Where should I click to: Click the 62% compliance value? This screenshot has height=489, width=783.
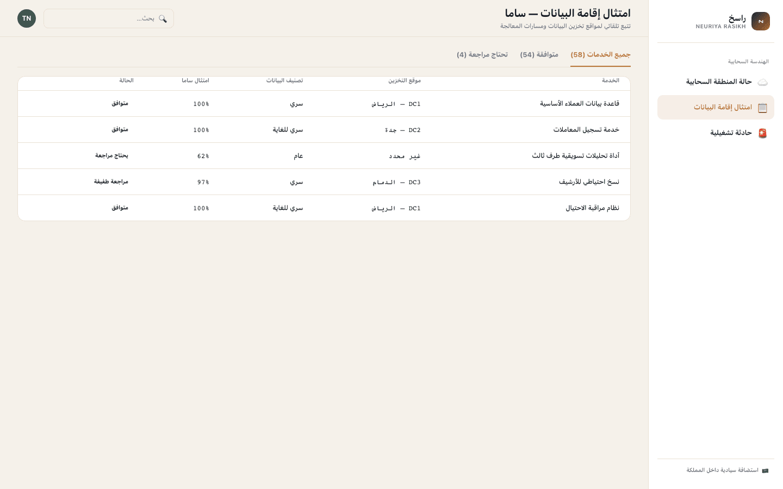pos(203,156)
